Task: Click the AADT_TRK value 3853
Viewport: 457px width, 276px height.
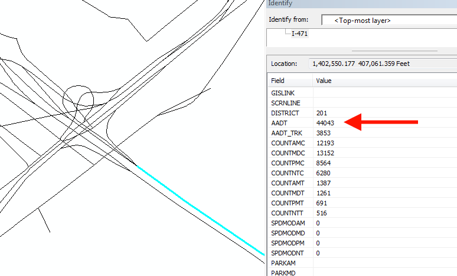Action: point(323,133)
